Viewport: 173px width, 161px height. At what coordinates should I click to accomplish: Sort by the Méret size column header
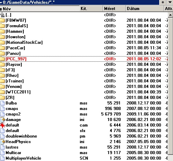[x=114, y=9]
